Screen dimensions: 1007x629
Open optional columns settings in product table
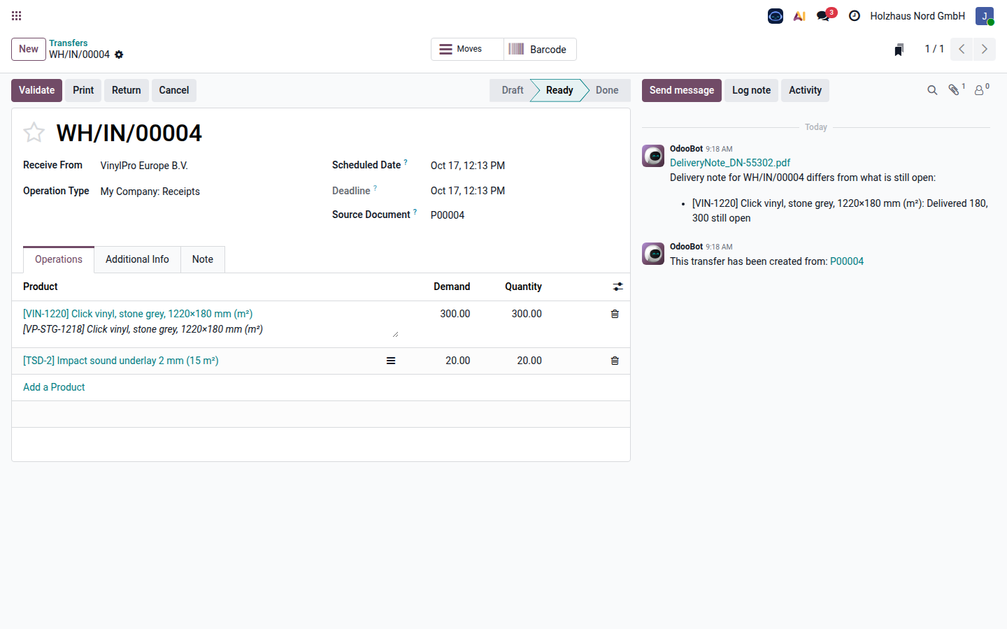618,287
